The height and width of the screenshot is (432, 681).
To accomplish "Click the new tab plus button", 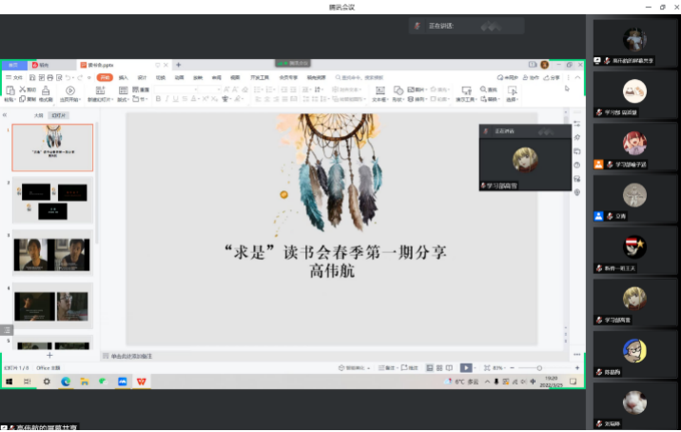I will [x=178, y=65].
